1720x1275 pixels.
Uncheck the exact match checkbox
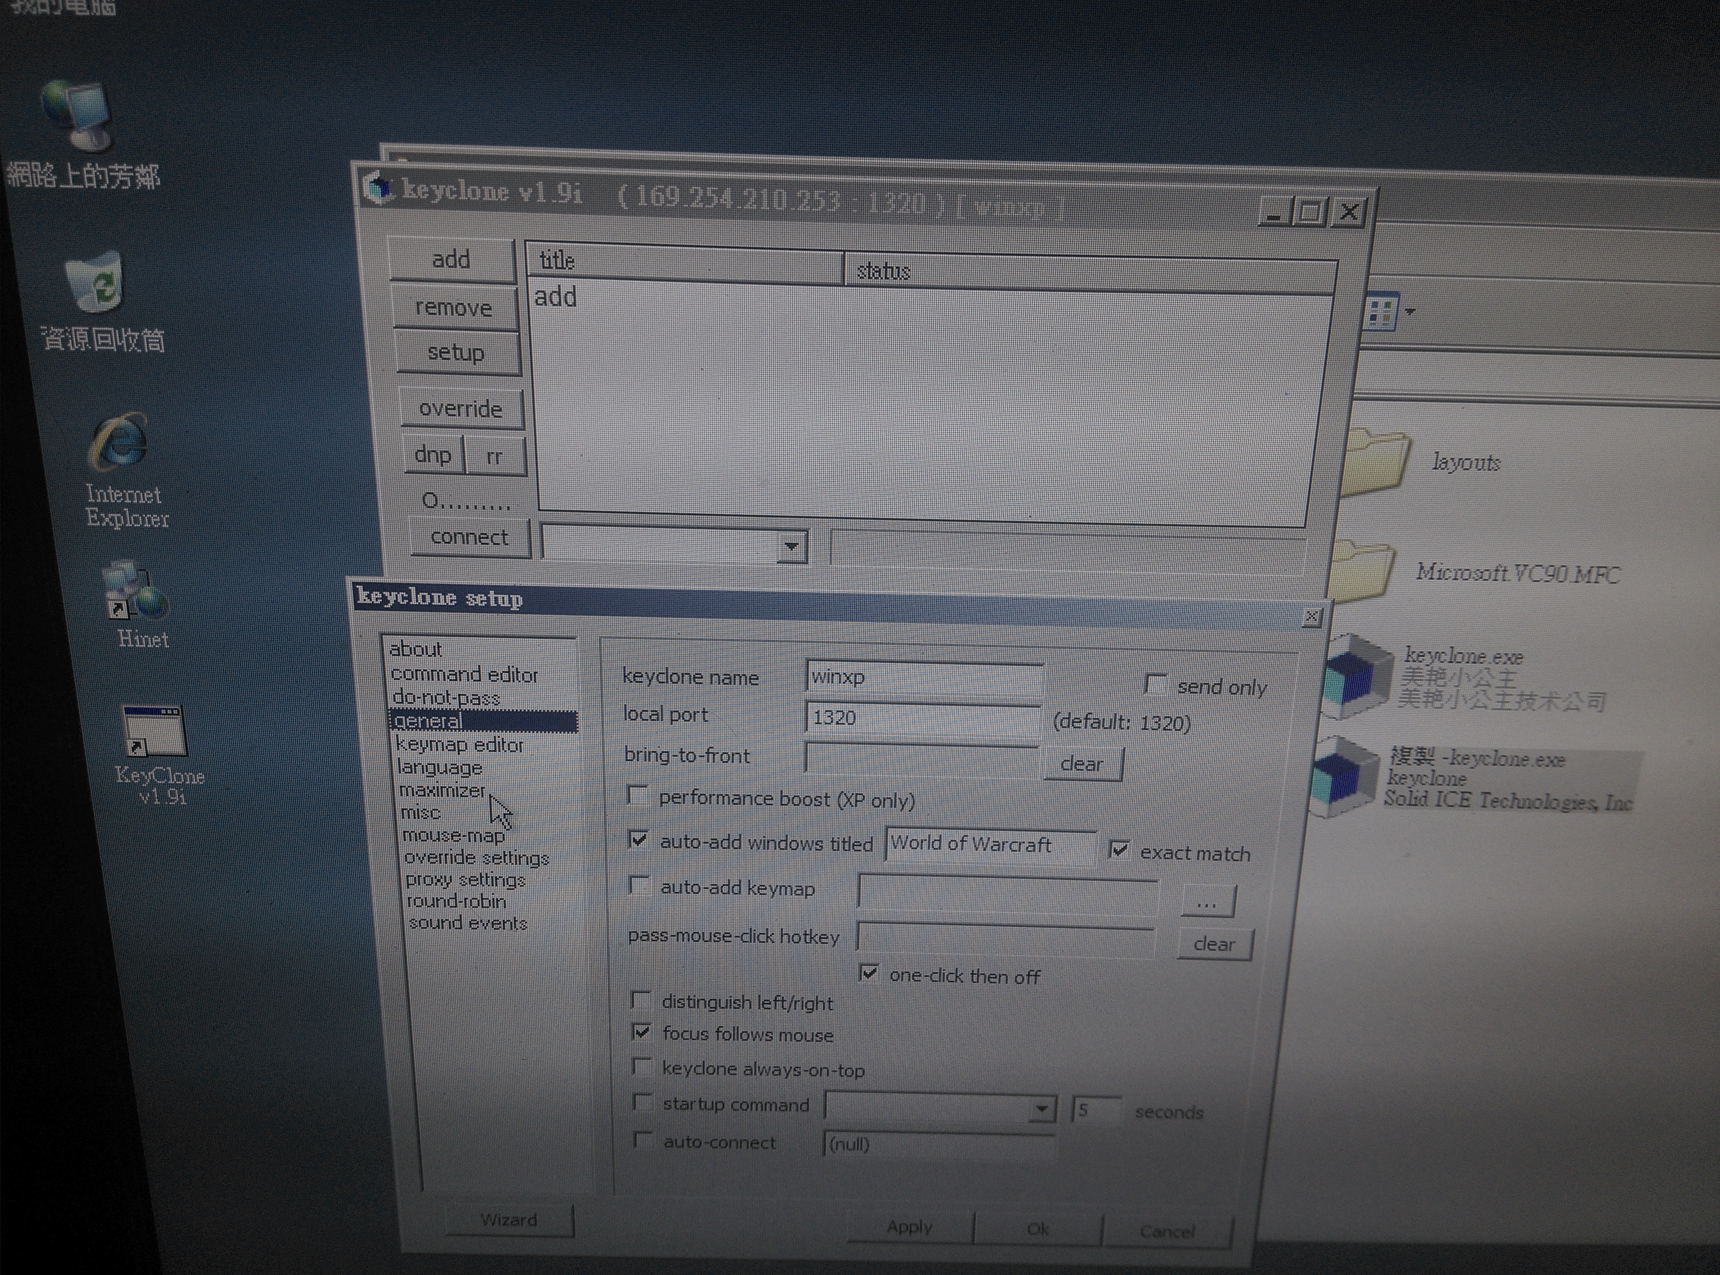click(x=1120, y=850)
